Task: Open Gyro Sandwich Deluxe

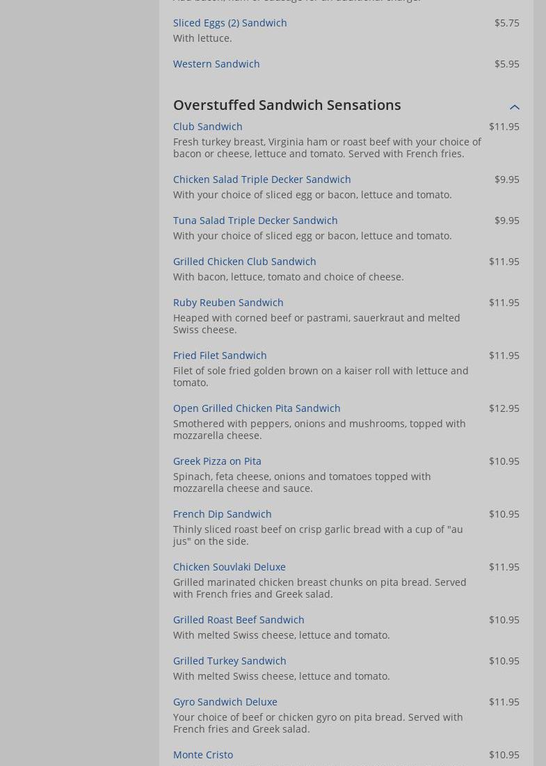Action: 225,702
